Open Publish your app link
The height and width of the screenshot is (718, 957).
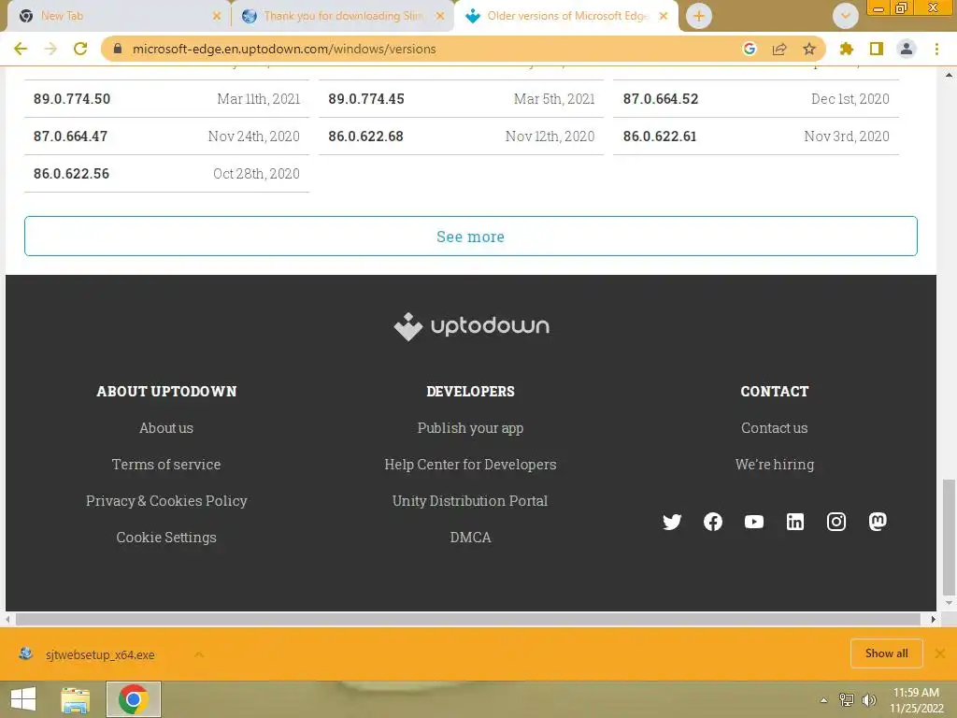(x=471, y=428)
